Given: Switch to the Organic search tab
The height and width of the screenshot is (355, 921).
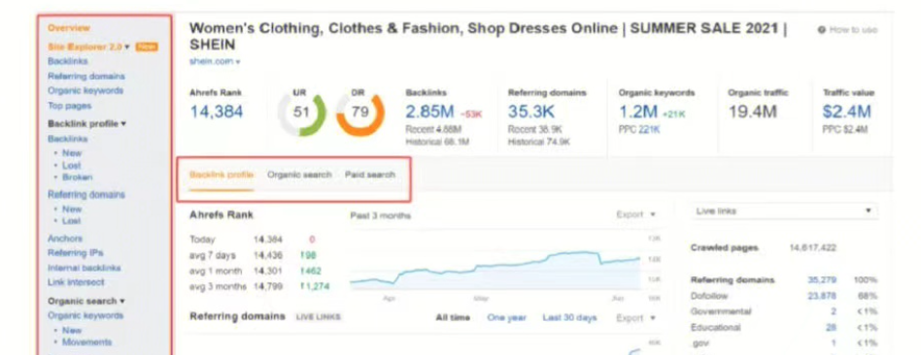Looking at the screenshot, I should (x=299, y=175).
